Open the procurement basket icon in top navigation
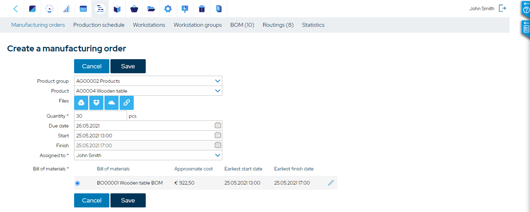This screenshot has width=530, height=212. (x=134, y=9)
